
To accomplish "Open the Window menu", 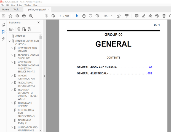I will click(x=28, y=5).
